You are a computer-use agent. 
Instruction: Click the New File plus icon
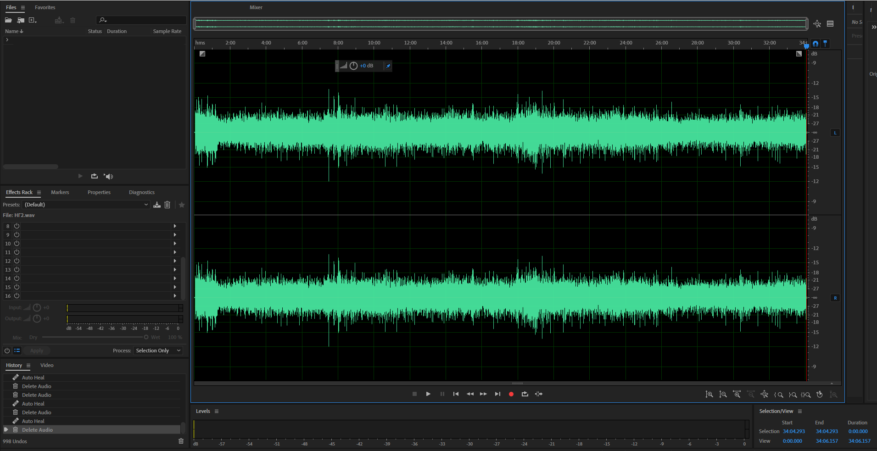pyautogui.click(x=33, y=20)
